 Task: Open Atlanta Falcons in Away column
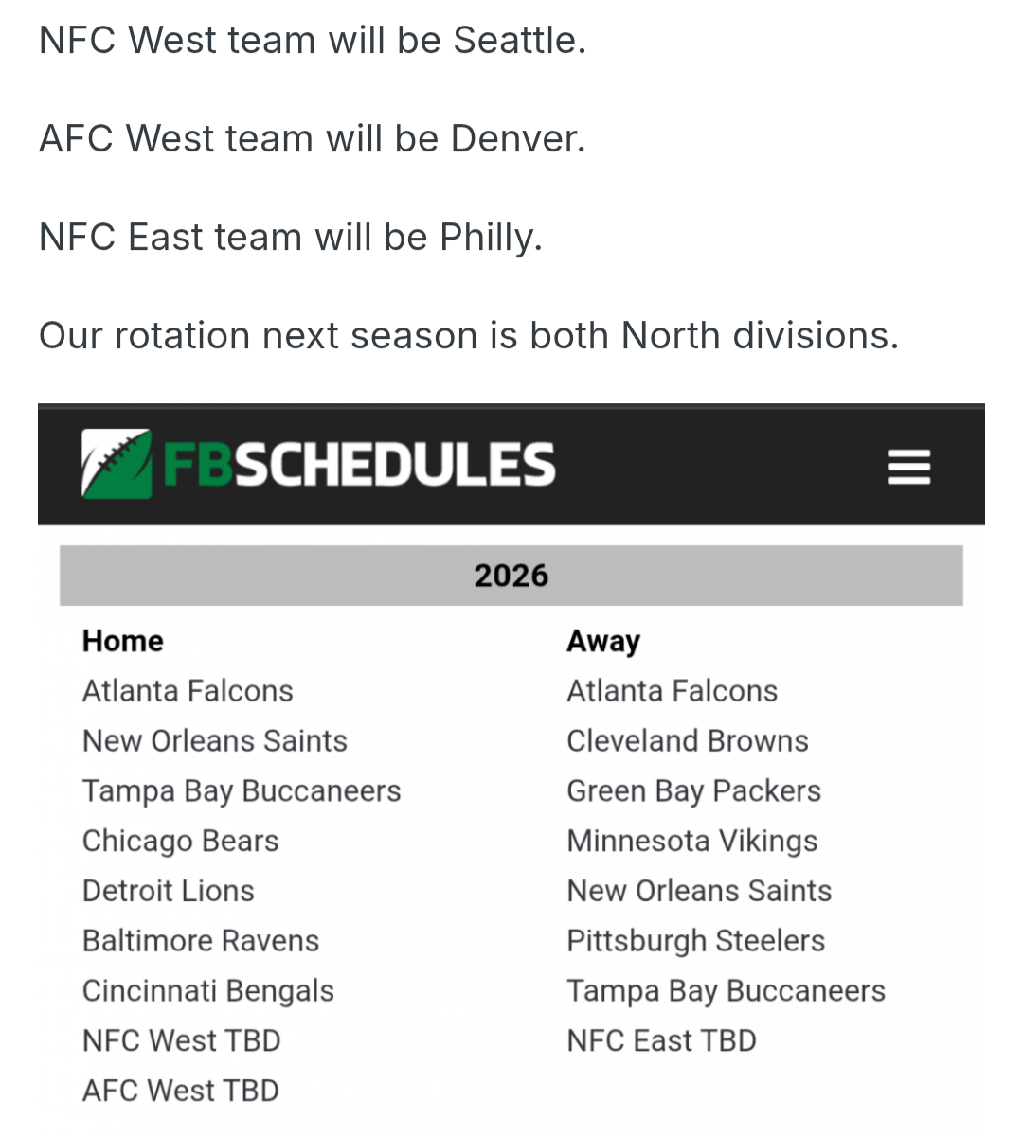coord(672,691)
